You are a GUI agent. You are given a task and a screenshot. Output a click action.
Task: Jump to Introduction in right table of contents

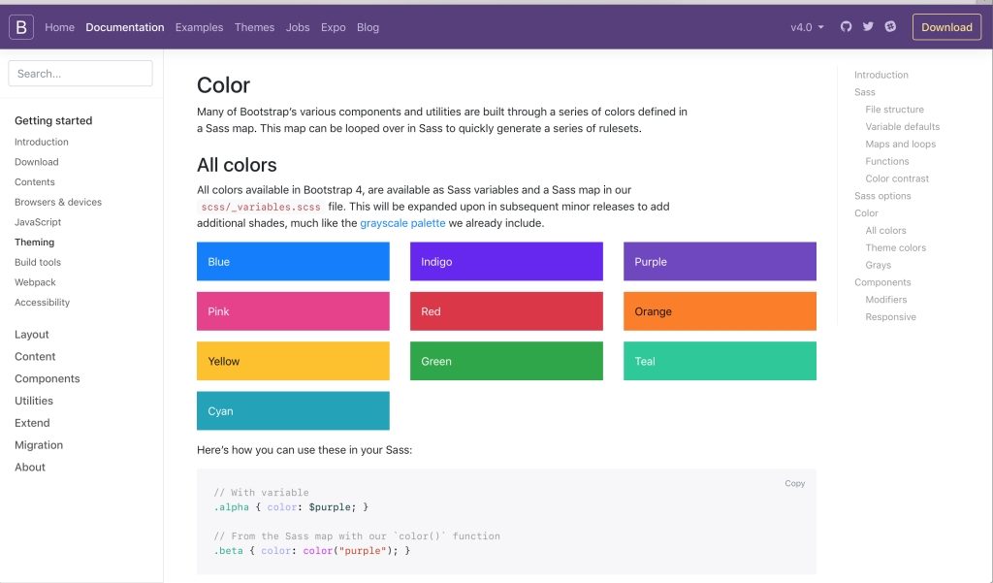click(881, 75)
